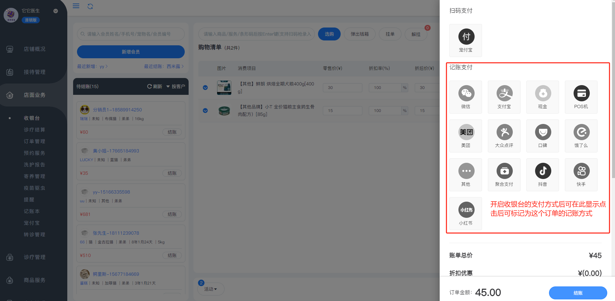
Task: Open customer 张先生-18111239078
Action: [116, 233]
